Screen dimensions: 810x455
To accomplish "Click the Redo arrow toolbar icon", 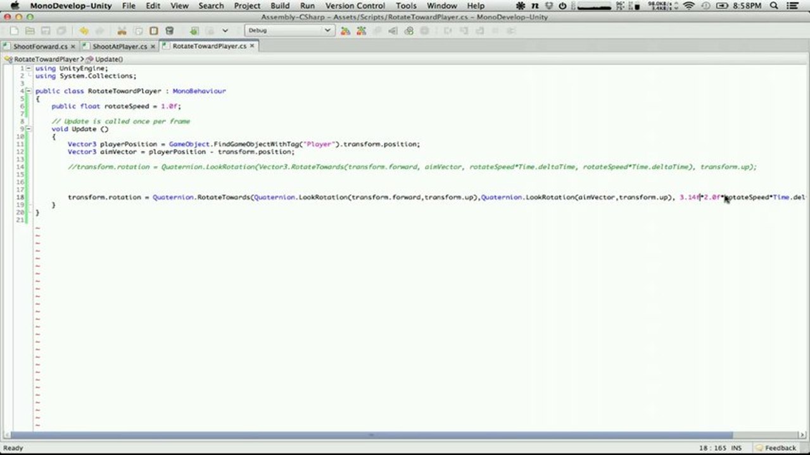I will point(99,30).
